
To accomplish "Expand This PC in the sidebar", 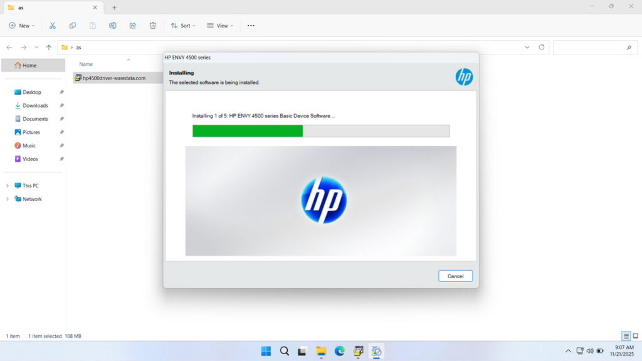I will tap(7, 186).
